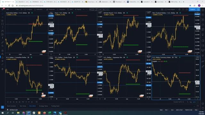Switch to the Trading Panel tab
205x115 pixels.
tap(55, 106)
